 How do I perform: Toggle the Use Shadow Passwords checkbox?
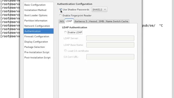(60, 10)
